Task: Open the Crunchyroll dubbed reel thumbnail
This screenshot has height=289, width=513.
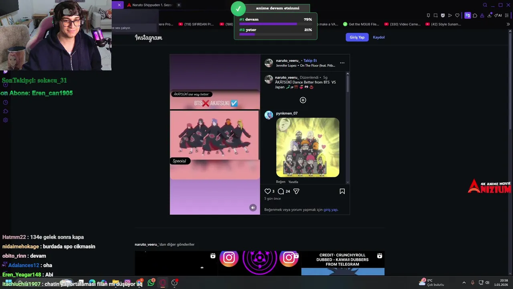Action: tap(343, 263)
